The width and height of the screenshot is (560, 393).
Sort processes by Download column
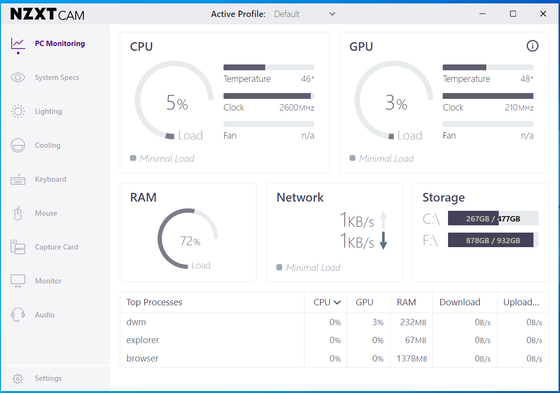pyautogui.click(x=460, y=302)
